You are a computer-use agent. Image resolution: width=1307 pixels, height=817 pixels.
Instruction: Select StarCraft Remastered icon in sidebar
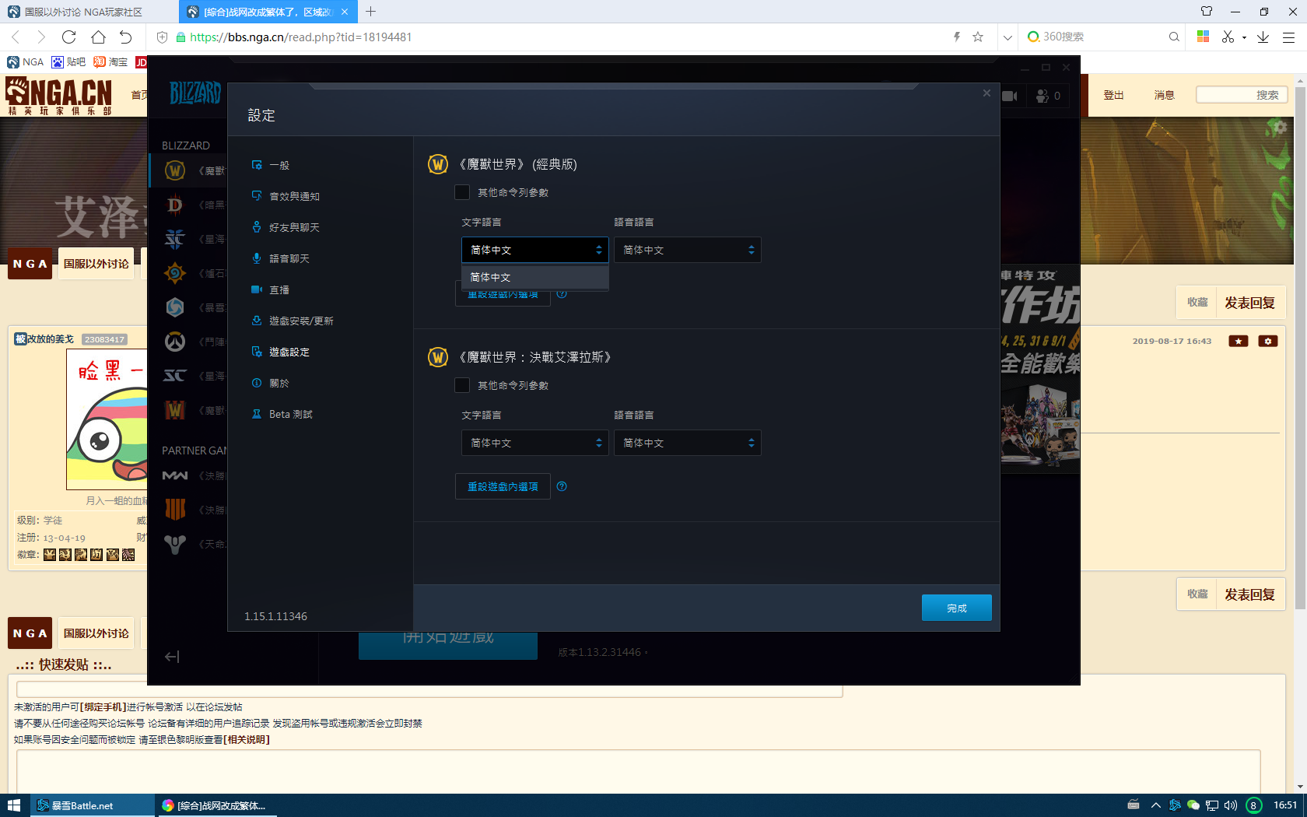tap(175, 376)
